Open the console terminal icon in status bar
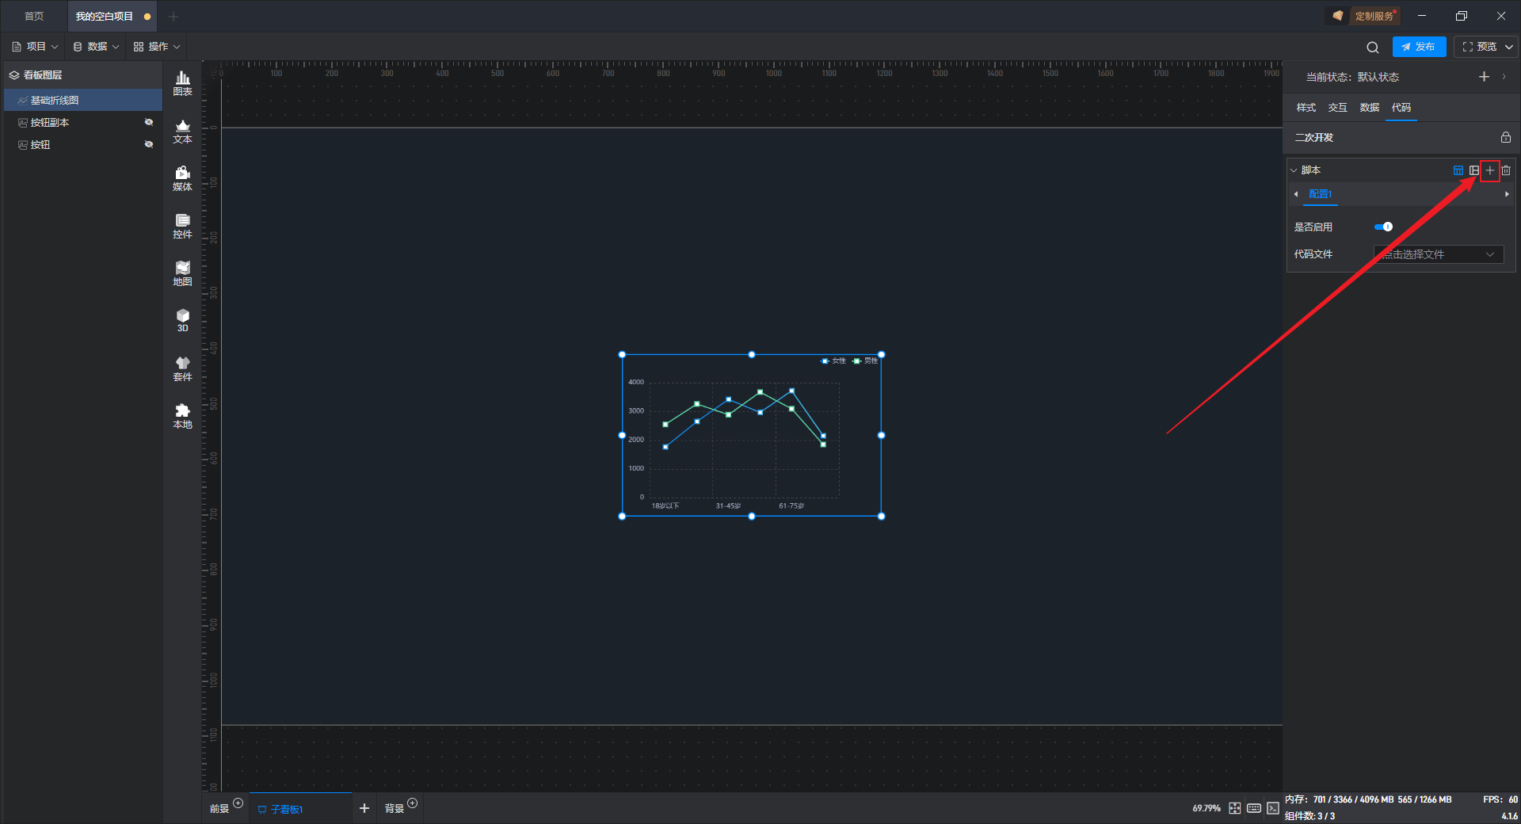 click(x=1272, y=808)
